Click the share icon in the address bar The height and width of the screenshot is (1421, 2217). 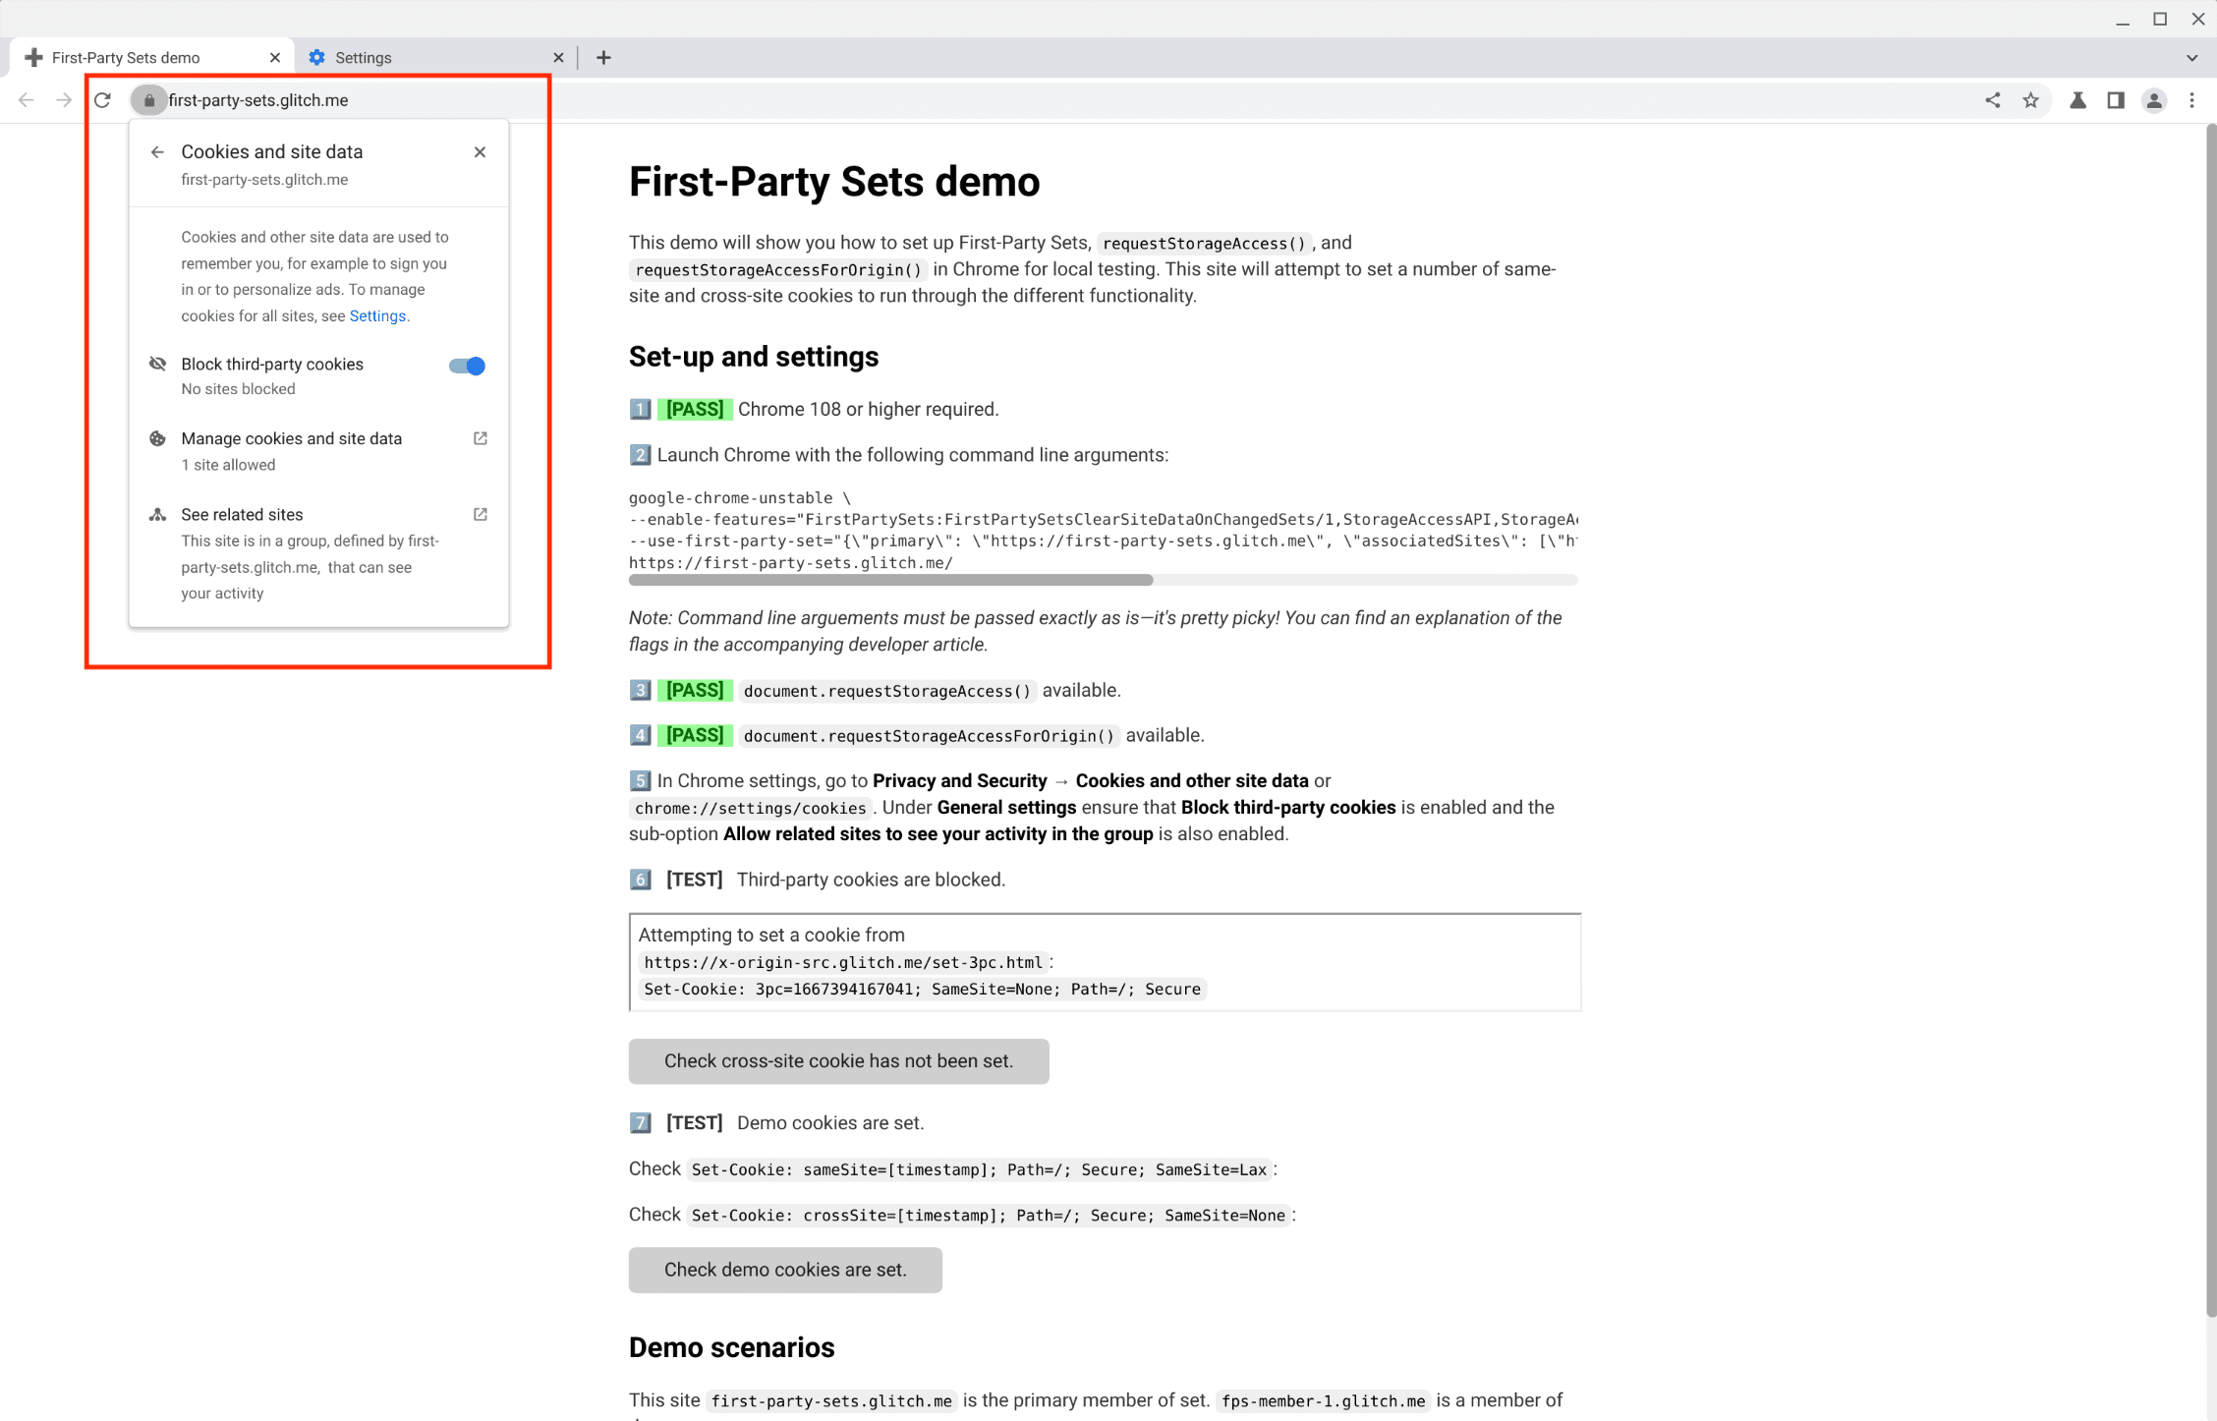coord(1992,100)
